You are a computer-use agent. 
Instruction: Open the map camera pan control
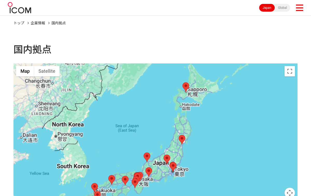tap(290, 193)
